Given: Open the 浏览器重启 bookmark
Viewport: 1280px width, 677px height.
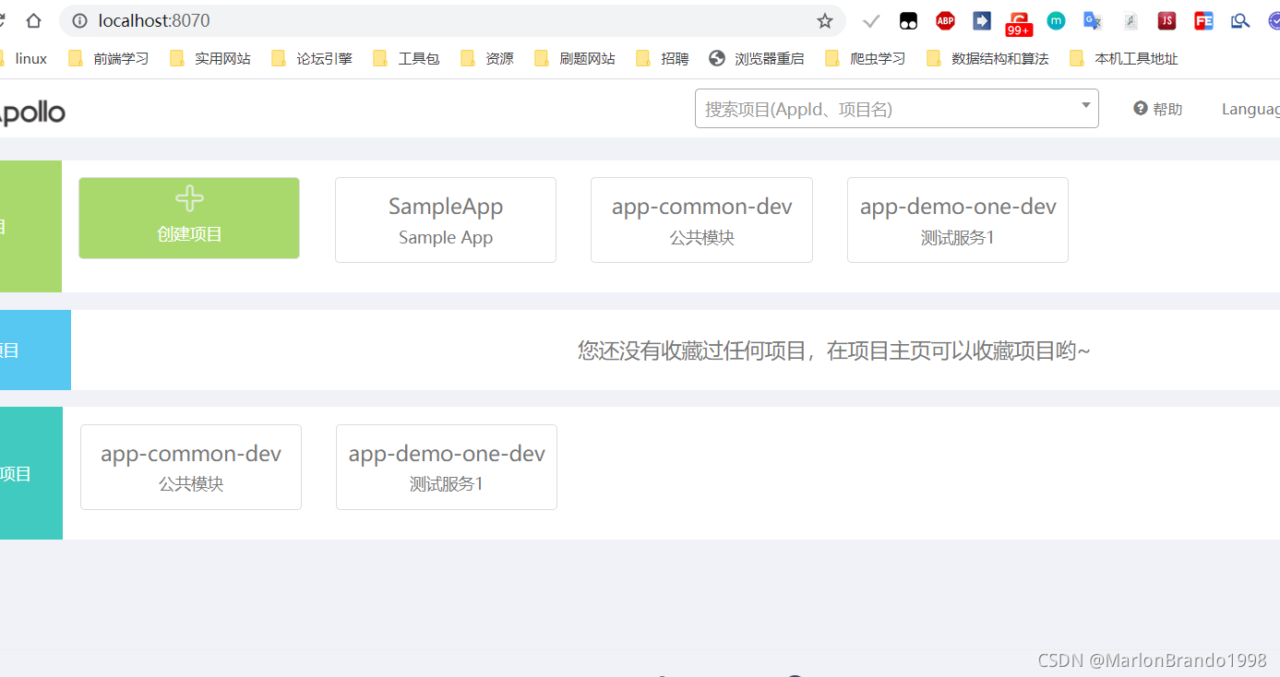Looking at the screenshot, I should 757,58.
